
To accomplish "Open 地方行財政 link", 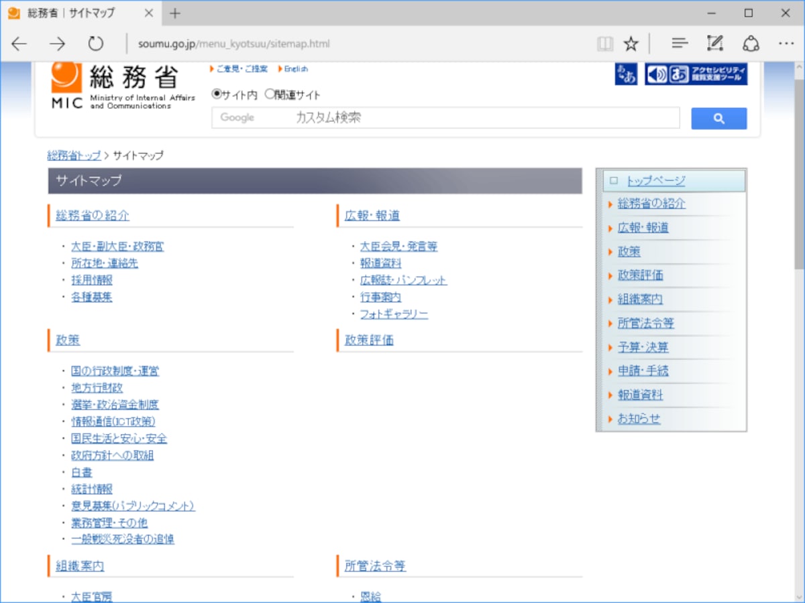I will pyautogui.click(x=97, y=388).
